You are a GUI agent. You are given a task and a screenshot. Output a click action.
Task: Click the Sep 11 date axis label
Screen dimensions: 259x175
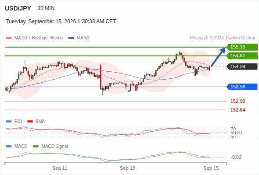pos(60,168)
